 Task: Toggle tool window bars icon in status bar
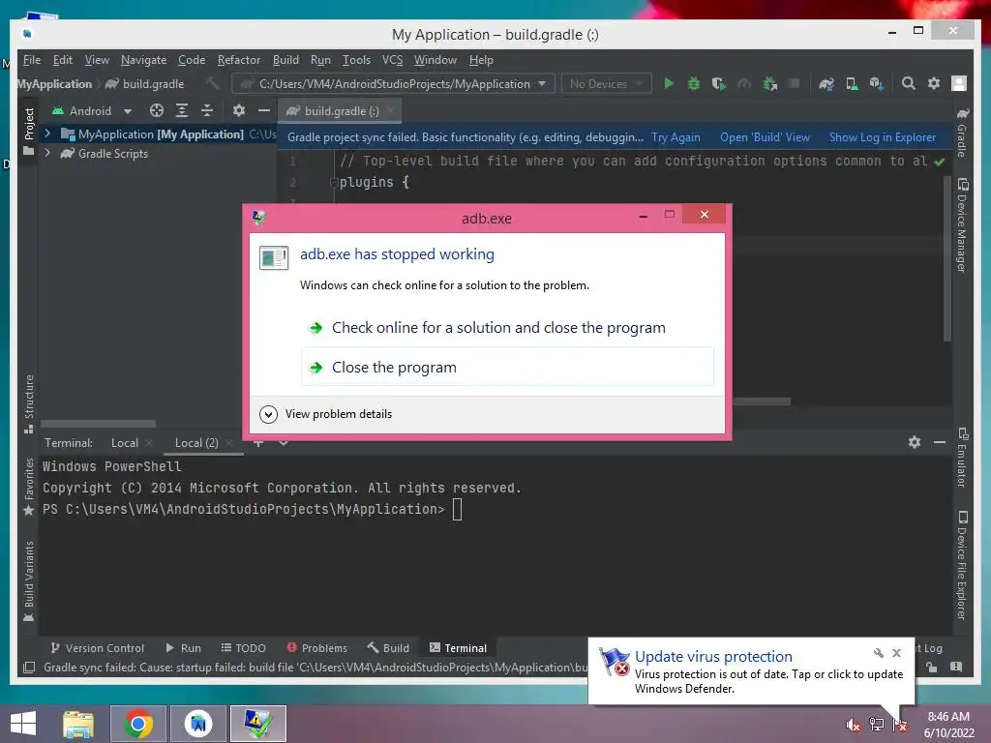point(28,668)
